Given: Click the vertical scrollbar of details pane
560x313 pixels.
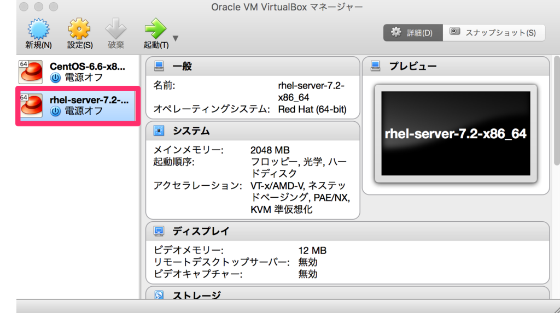Looking at the screenshot, I should click(557, 111).
